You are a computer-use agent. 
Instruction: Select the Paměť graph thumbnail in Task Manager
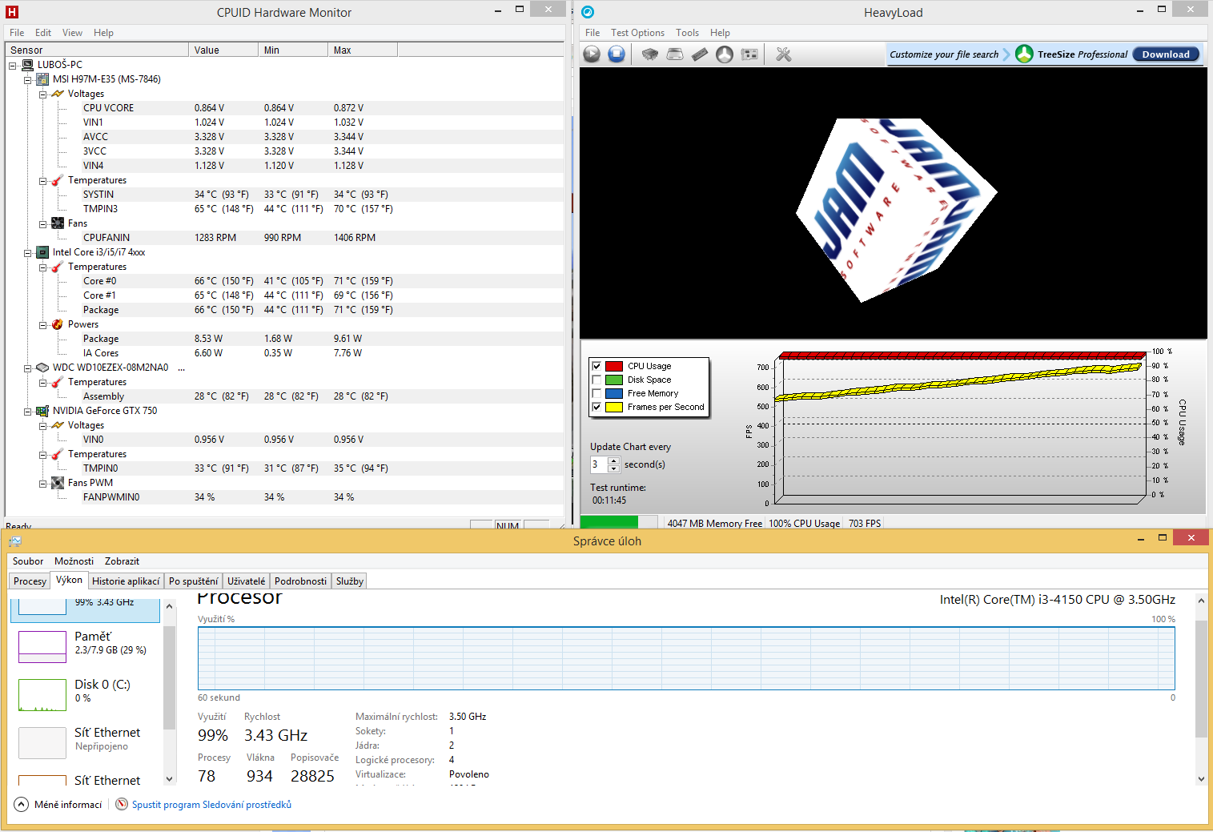click(x=42, y=647)
